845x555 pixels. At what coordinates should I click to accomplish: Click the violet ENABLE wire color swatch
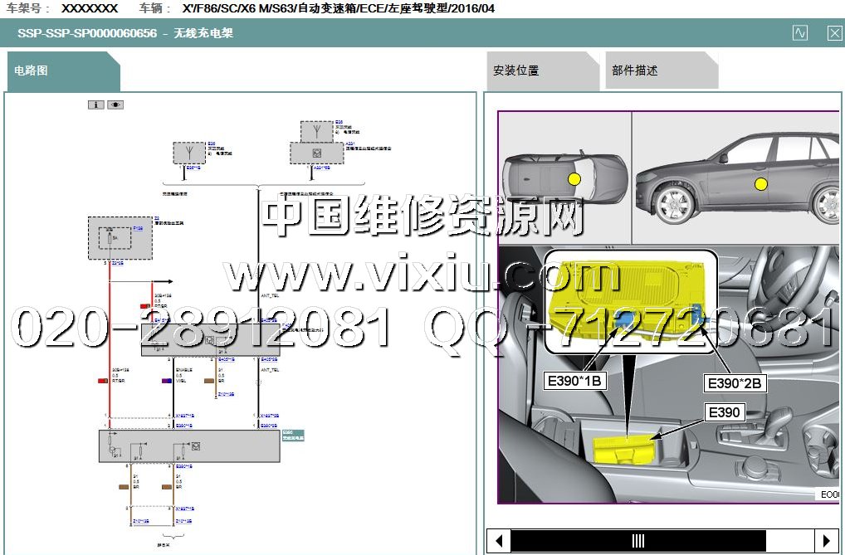point(166,381)
